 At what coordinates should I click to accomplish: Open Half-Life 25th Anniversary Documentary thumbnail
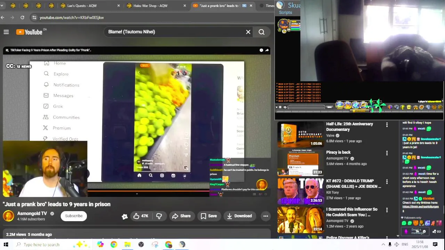coord(301,134)
